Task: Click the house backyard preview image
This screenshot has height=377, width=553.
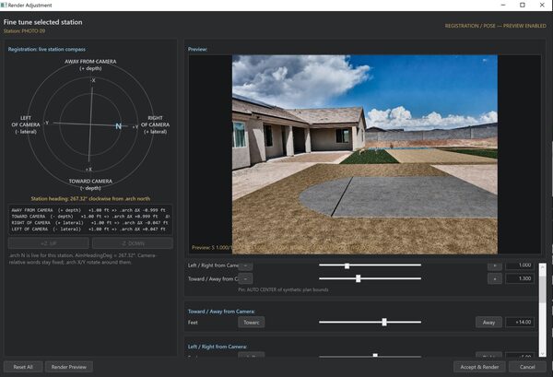Action: click(365, 154)
